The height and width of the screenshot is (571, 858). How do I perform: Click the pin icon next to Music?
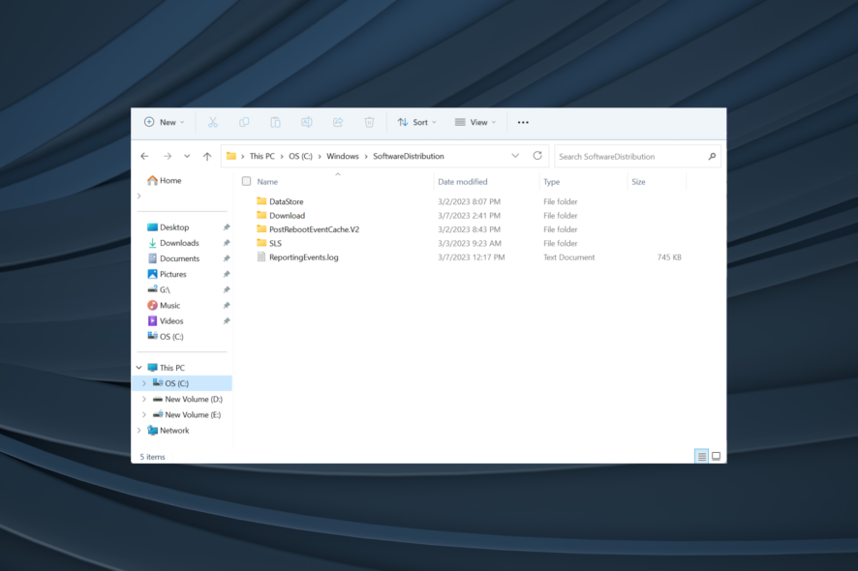coord(227,305)
